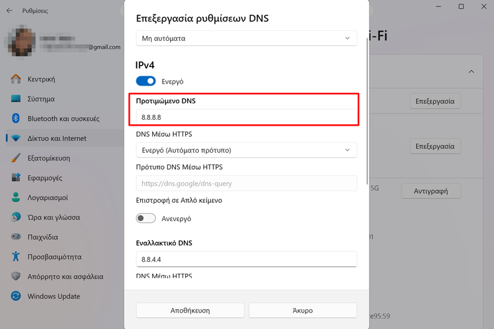Select Ώρα και γλώσσα menu item
The width and height of the screenshot is (494, 329).
click(54, 217)
